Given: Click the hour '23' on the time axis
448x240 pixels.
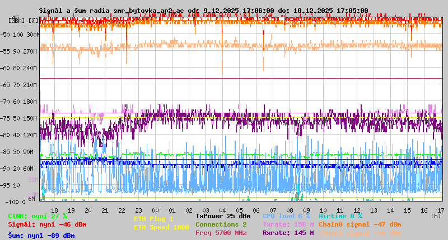Looking at the screenshot, I should 138,210.
